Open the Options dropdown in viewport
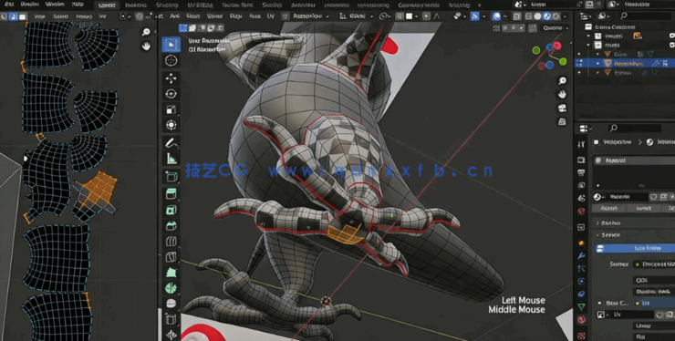This screenshot has height=341, width=675. click(x=555, y=28)
